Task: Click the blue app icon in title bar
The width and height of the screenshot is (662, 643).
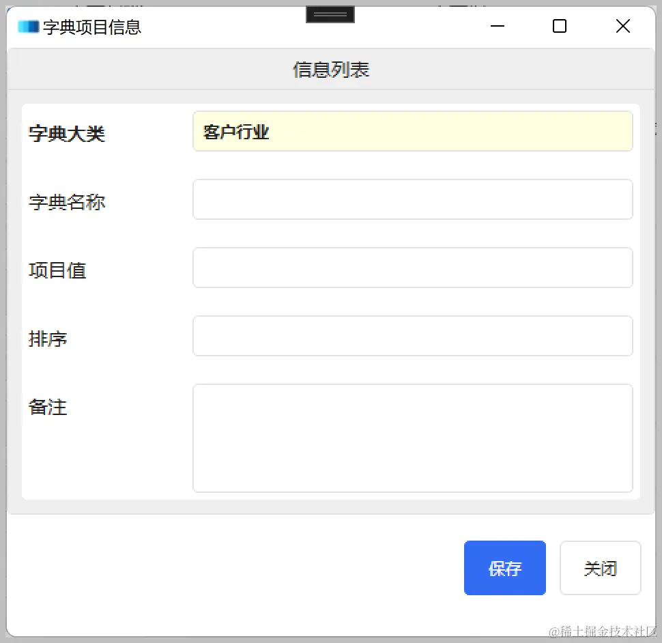Action: [x=29, y=27]
